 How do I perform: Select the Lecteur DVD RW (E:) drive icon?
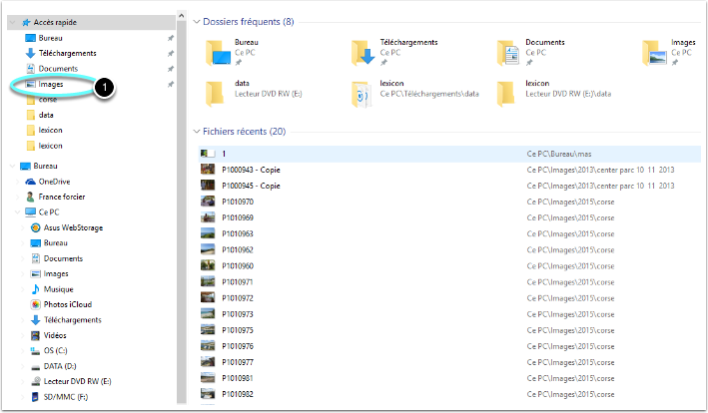(36, 381)
